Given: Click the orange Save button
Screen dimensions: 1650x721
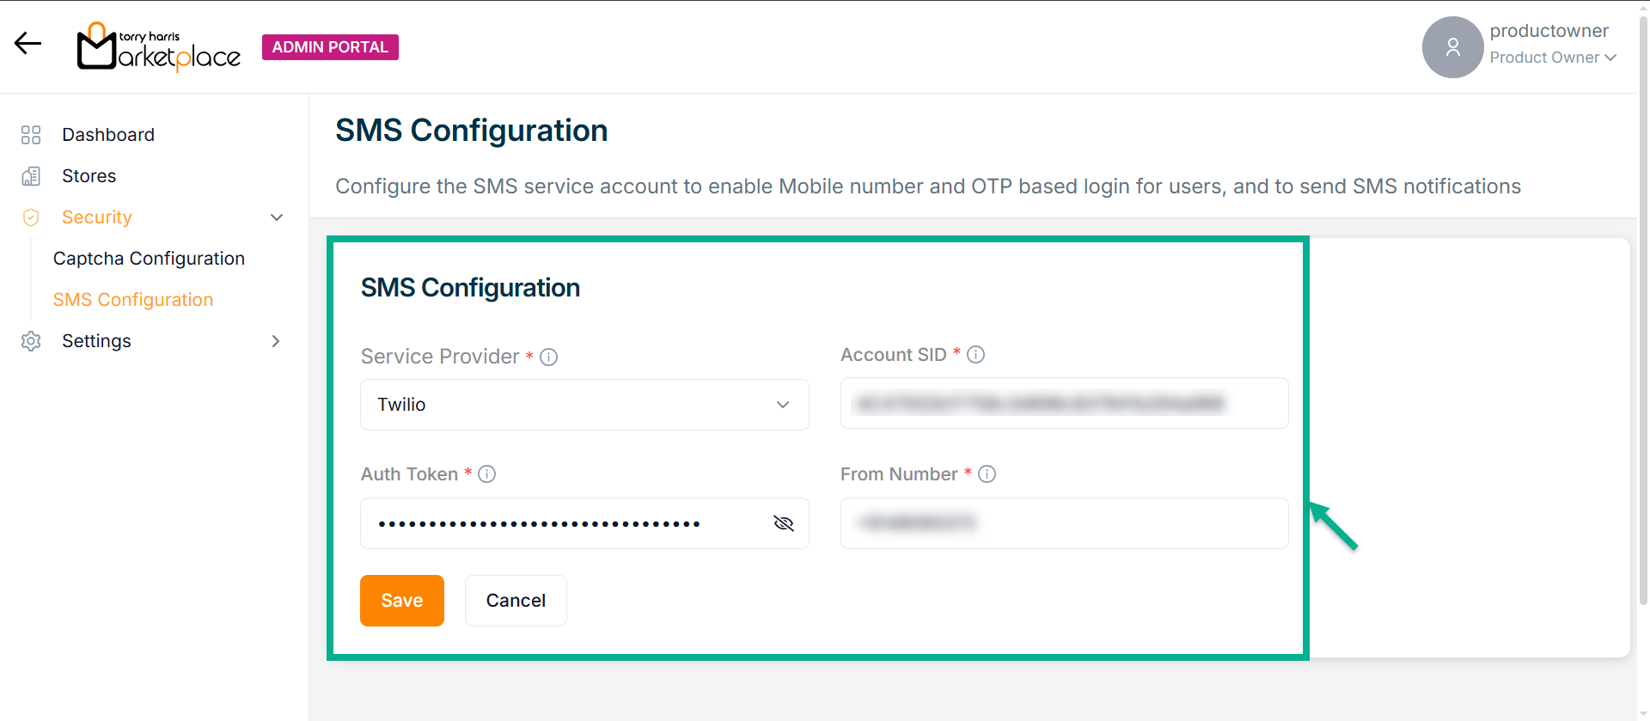Looking at the screenshot, I should (x=402, y=601).
